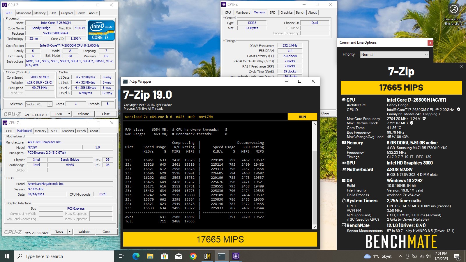Screen dimensions: 466x262
Task: Click Close button in the bottom-left CPU-Z window
Action: click(106, 232)
